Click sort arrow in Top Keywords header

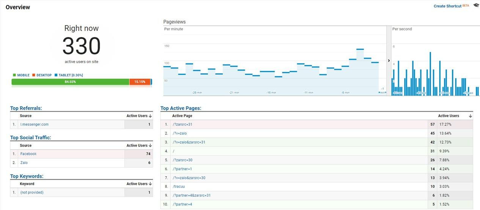(151, 184)
